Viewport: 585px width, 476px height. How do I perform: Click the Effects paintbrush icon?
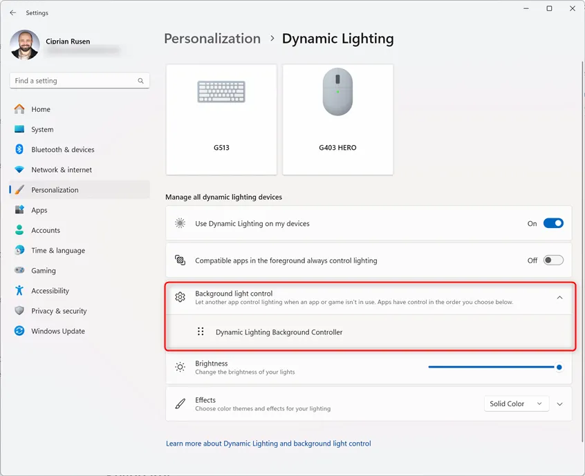pyautogui.click(x=180, y=403)
